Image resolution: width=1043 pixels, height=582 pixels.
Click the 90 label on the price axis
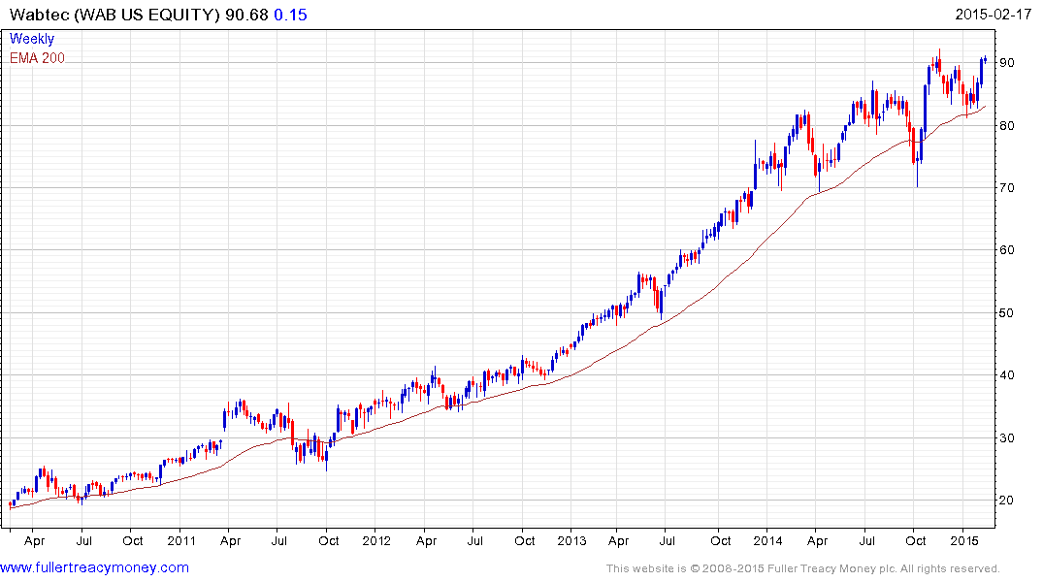tap(1007, 62)
